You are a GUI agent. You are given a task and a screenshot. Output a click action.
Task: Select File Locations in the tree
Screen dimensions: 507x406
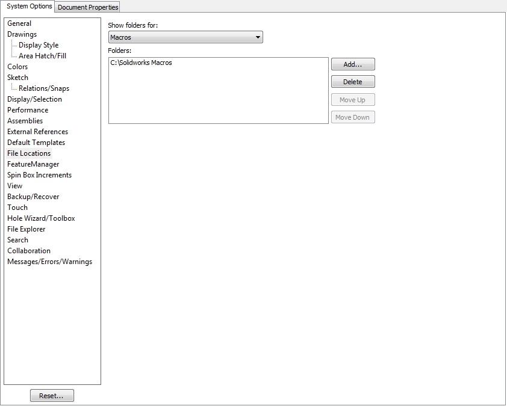point(29,153)
